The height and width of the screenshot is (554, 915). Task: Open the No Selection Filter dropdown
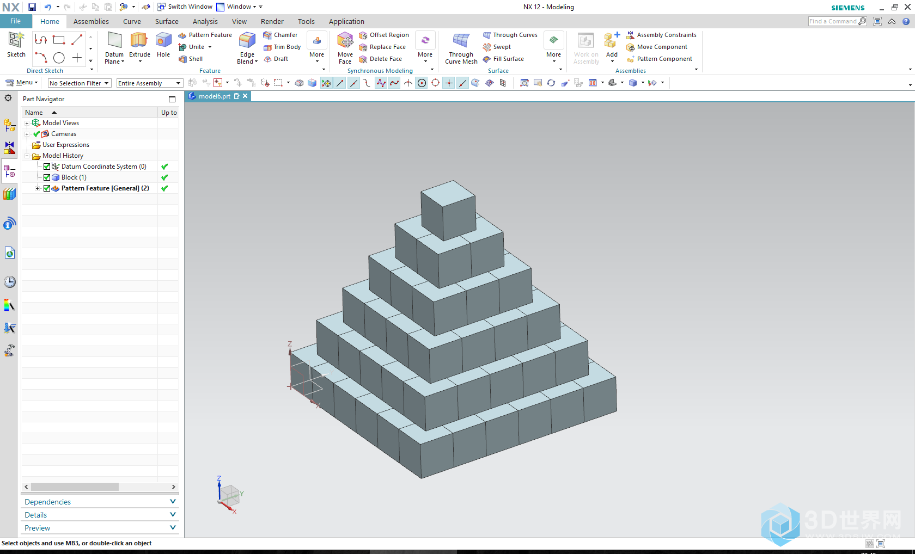click(x=80, y=83)
